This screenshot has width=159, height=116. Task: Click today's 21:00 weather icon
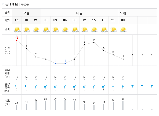tap(36, 30)
